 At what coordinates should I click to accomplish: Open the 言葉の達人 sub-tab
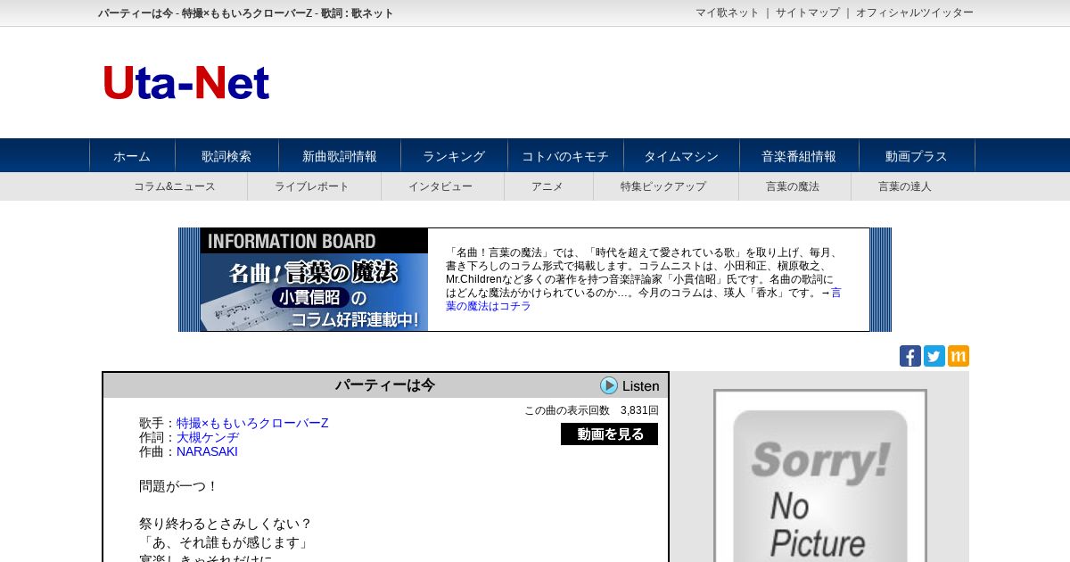[x=905, y=186]
